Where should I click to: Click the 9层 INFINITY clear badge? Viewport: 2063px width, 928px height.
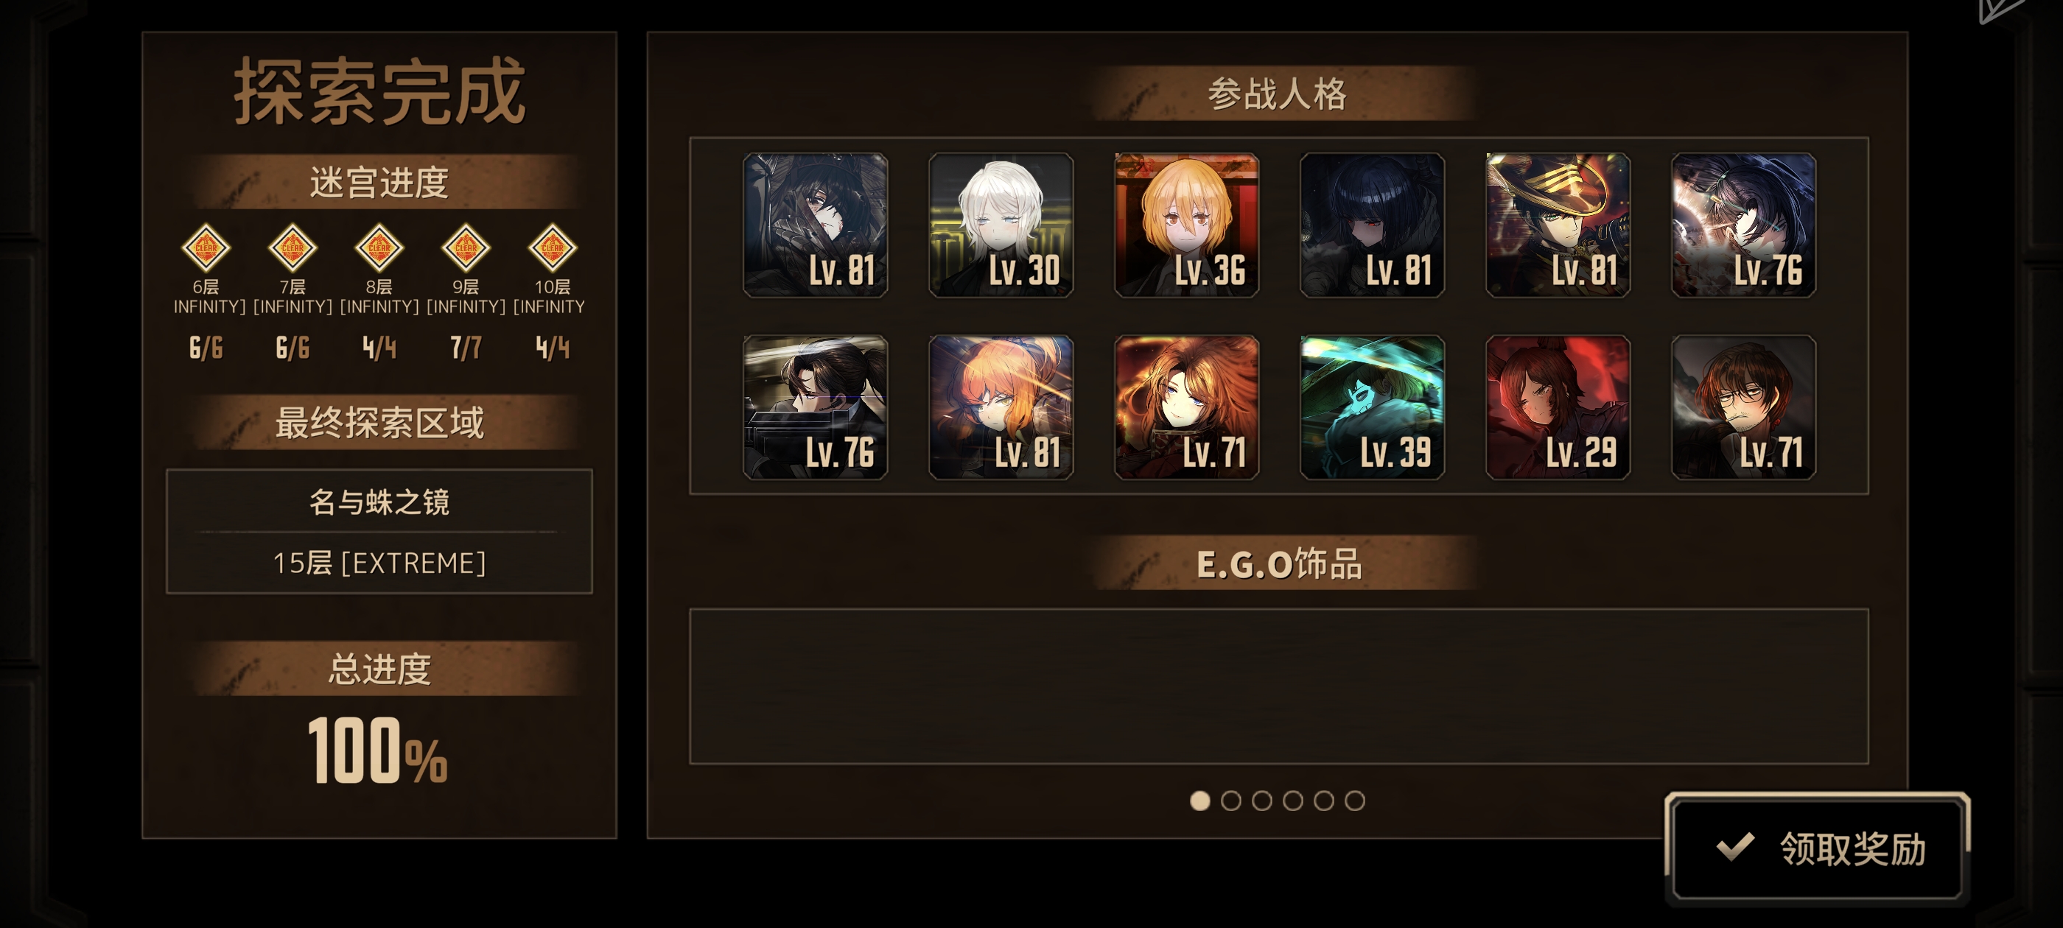click(x=466, y=247)
